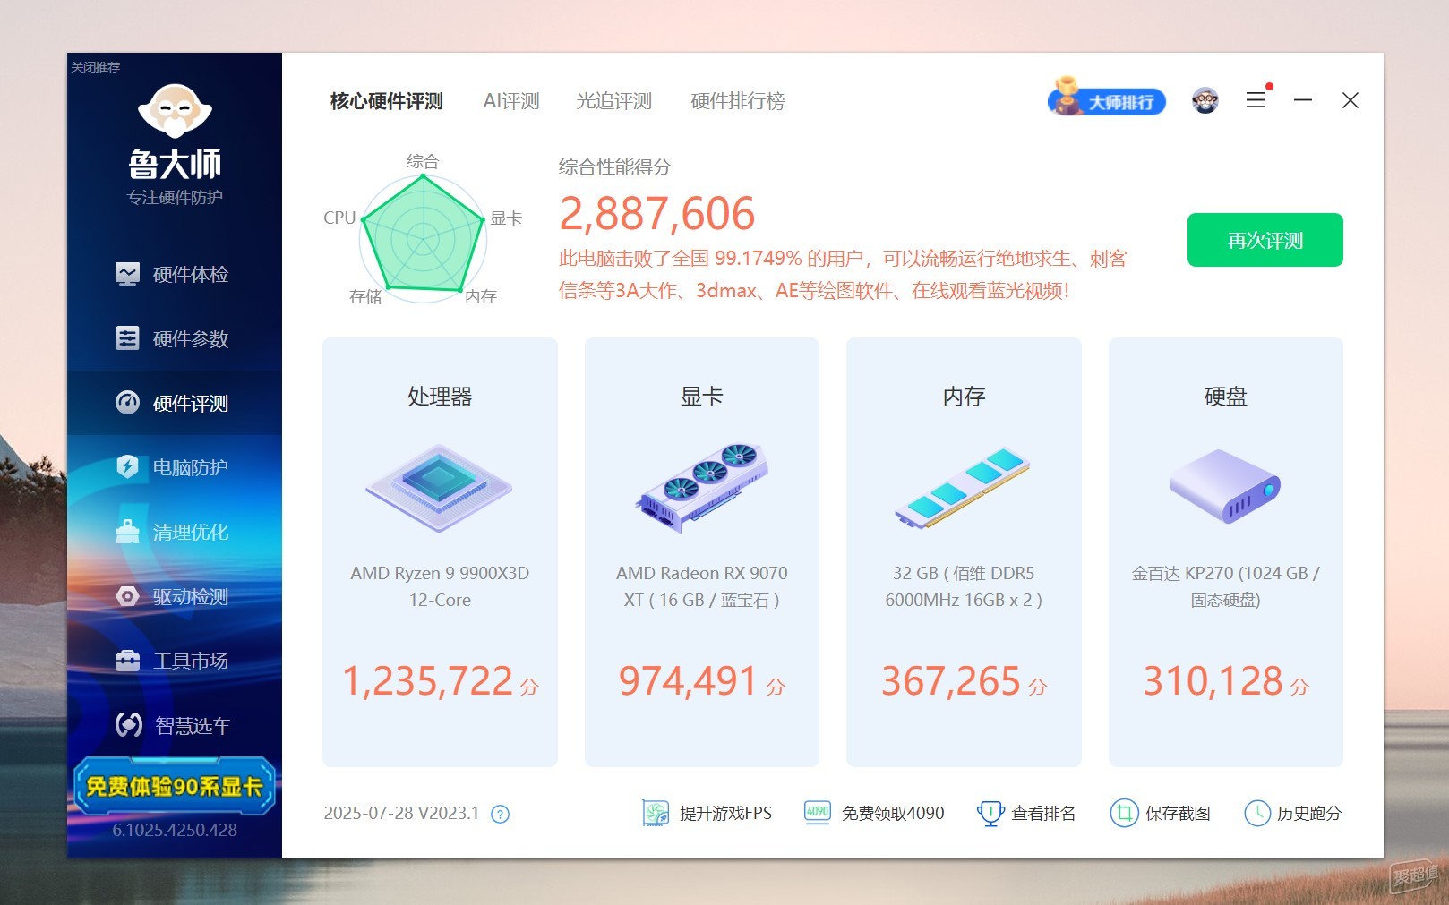Click the memory stick icon
This screenshot has height=905, width=1449.
[963, 488]
